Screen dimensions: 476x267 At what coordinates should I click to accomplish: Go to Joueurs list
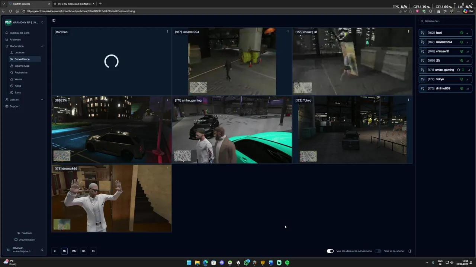point(19,52)
